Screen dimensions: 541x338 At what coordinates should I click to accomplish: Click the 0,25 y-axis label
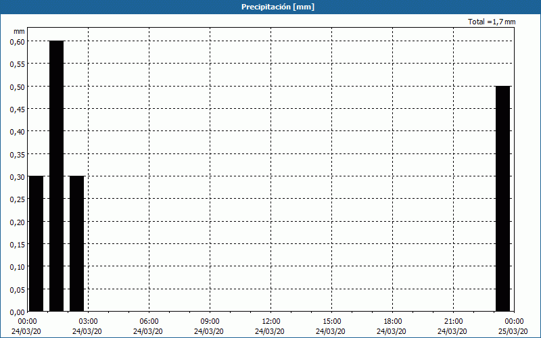[x=18, y=199]
